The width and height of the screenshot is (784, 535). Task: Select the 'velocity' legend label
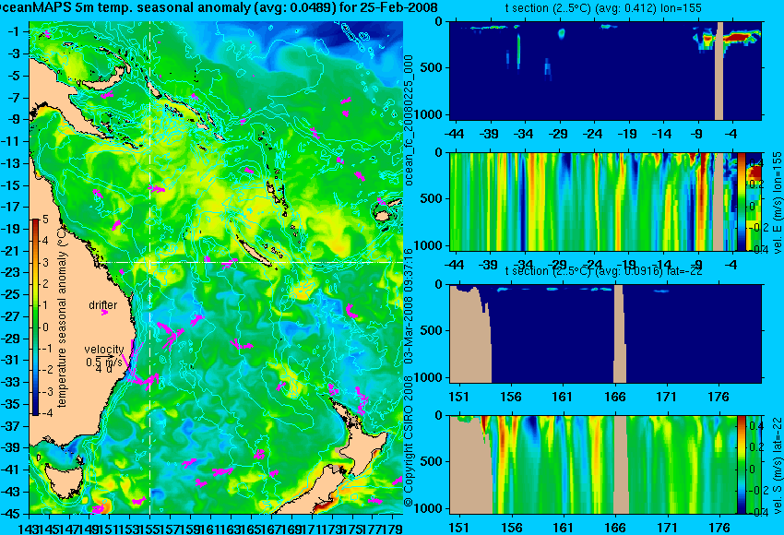click(104, 349)
